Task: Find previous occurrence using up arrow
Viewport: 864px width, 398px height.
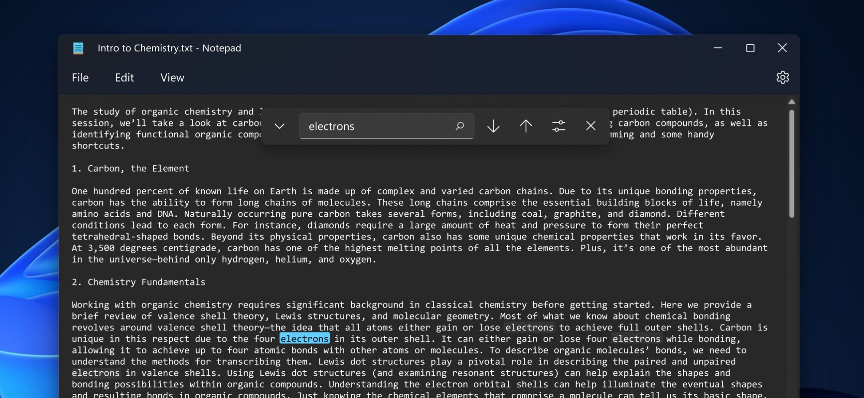Action: coord(525,126)
